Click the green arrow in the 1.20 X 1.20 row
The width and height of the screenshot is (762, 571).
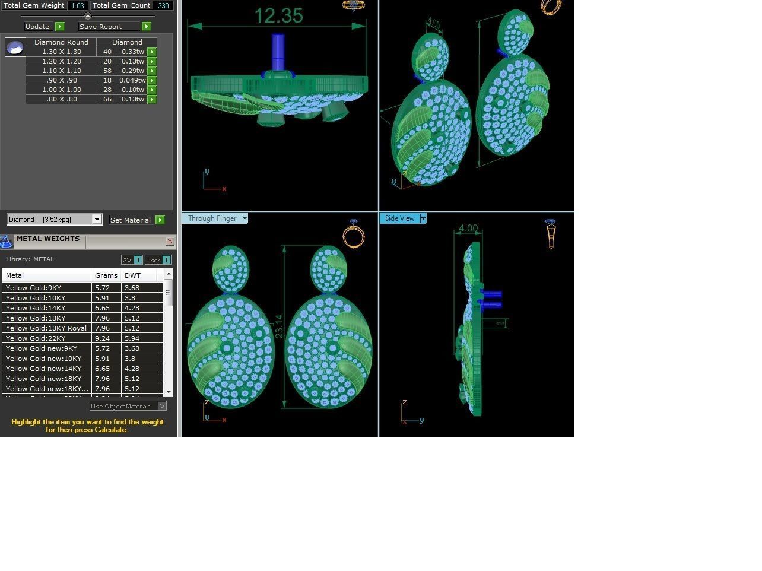coord(152,62)
